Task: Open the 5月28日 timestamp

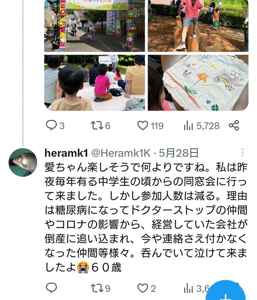Action: click(x=179, y=153)
